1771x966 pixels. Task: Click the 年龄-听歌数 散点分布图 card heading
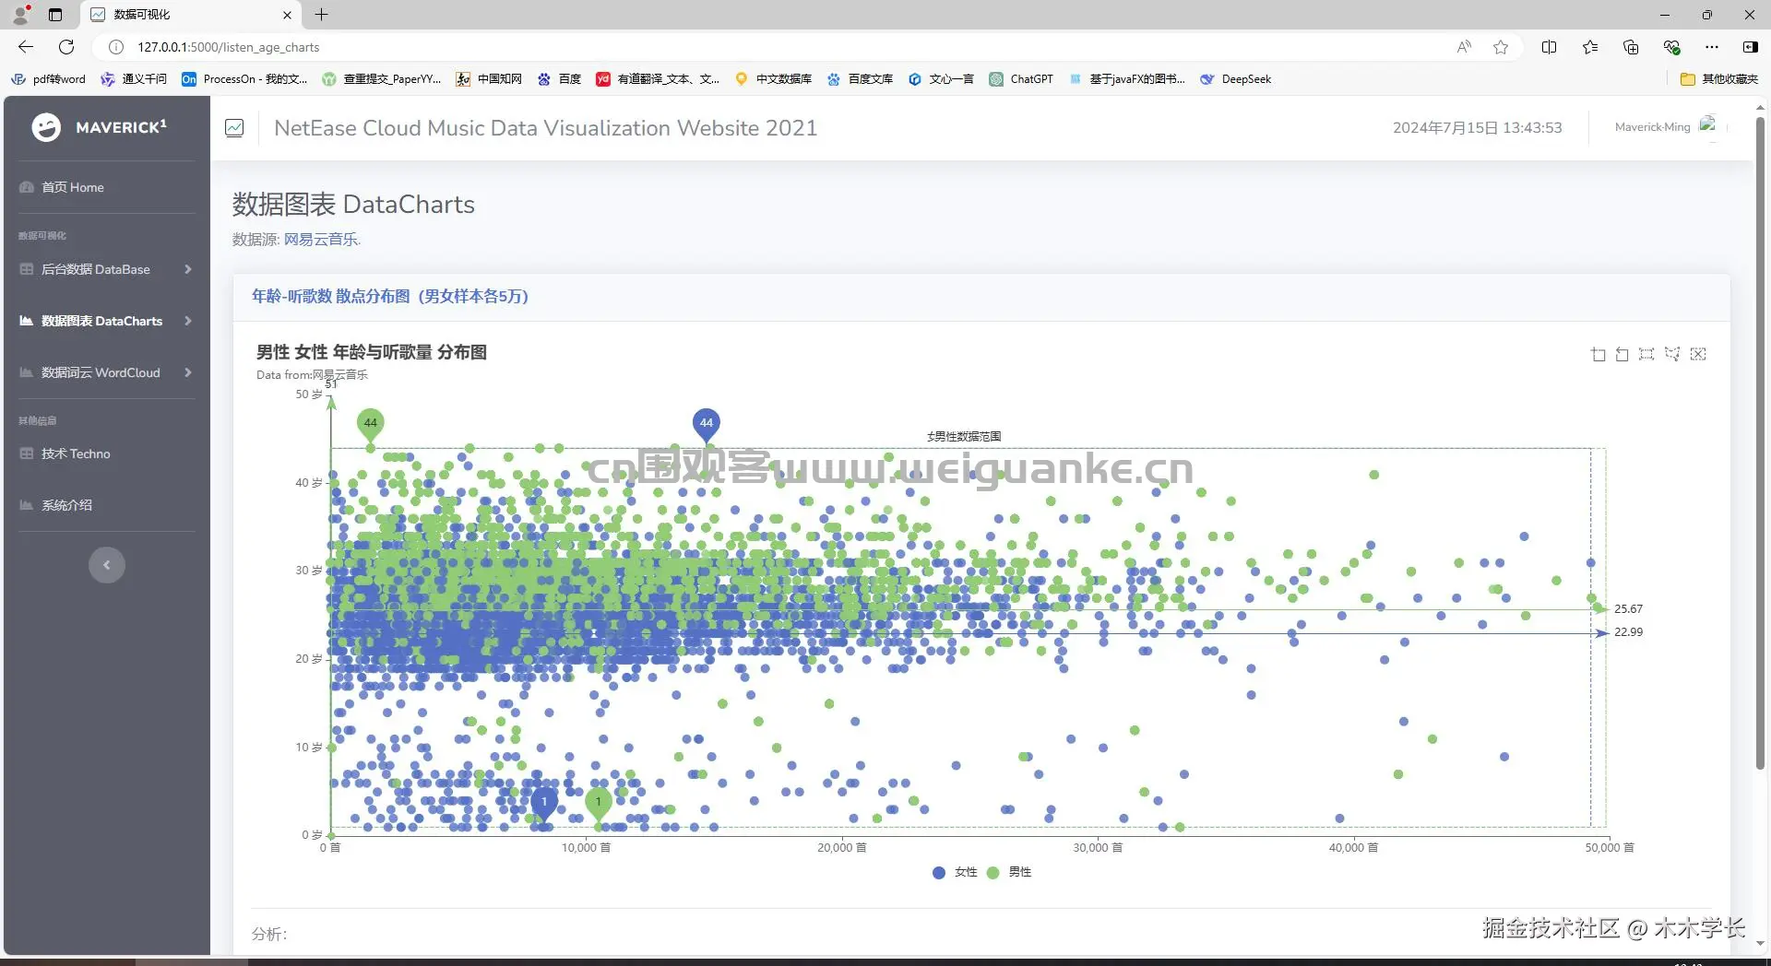coord(390,297)
